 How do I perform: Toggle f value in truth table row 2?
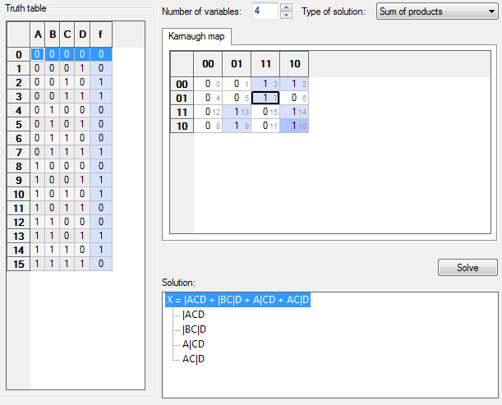[x=101, y=82]
